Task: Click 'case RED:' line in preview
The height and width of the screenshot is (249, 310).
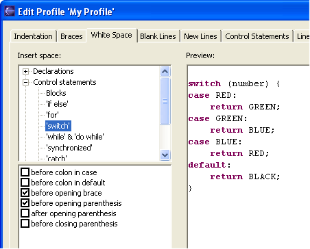Action: [212, 95]
